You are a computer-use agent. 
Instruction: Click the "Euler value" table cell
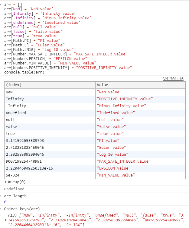pyautogui.click(x=140, y=148)
